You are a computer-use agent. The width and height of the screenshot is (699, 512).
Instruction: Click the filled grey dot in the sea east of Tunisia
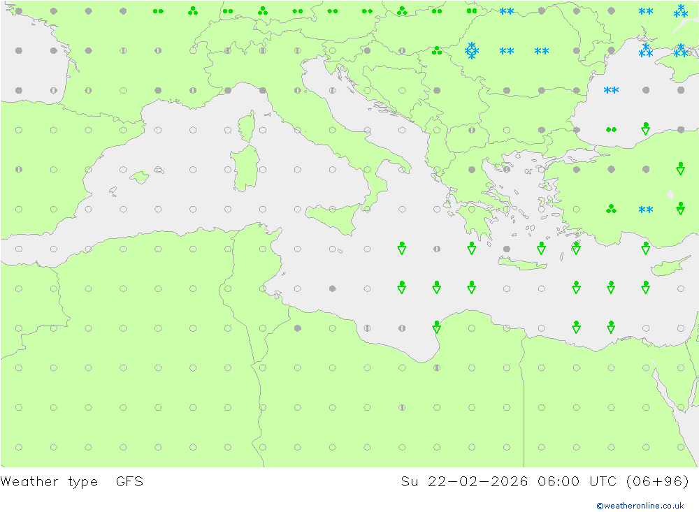(x=332, y=288)
